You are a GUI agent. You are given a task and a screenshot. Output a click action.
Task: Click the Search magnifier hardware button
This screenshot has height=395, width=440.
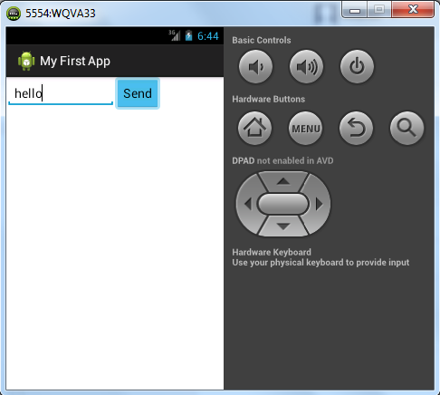(x=407, y=128)
